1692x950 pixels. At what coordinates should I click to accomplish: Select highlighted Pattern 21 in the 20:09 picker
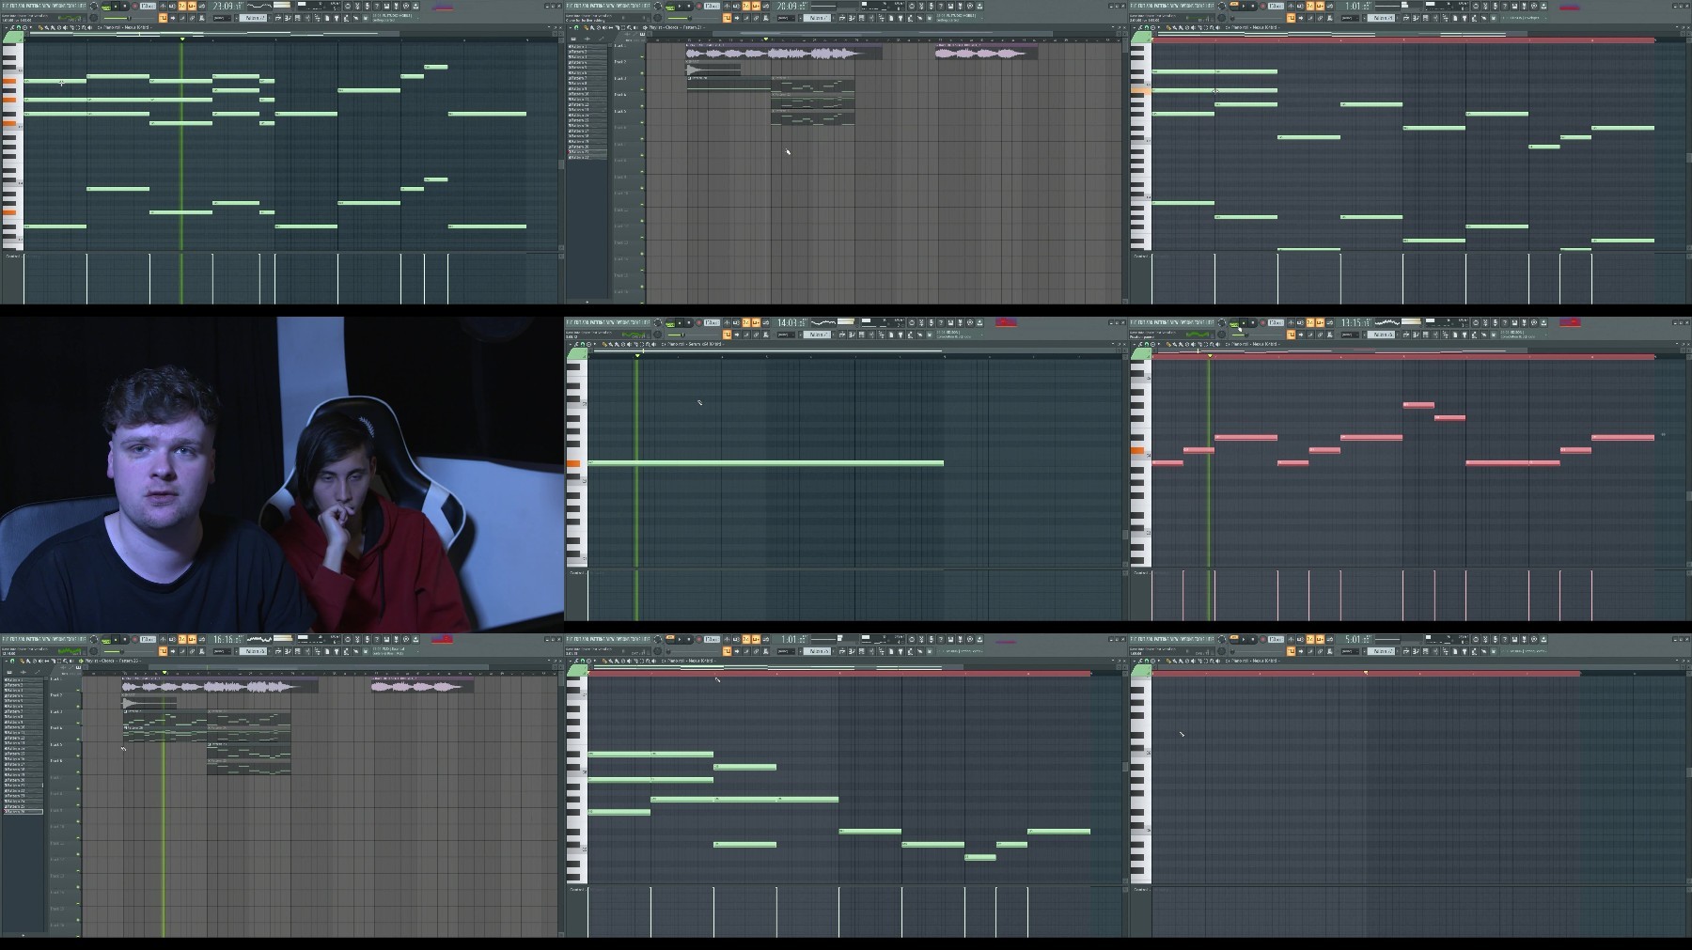click(587, 152)
